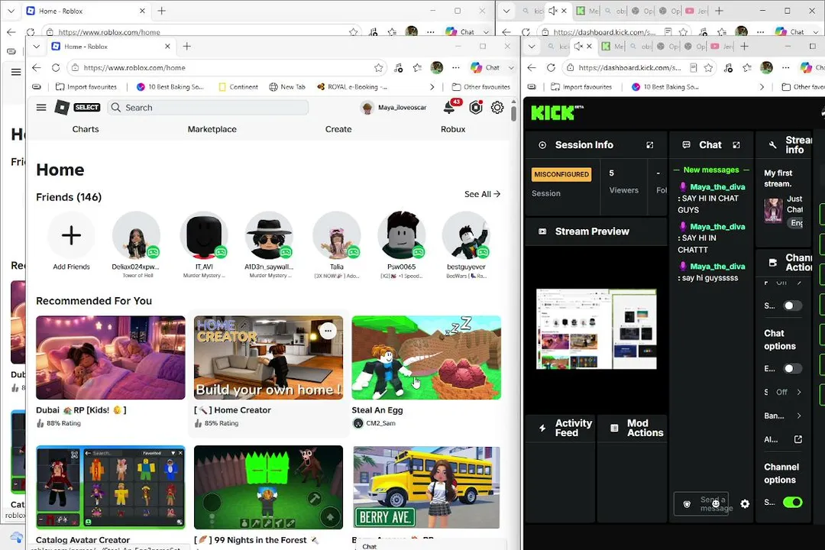Open the ROYAL e-Booking bookmark

point(352,87)
